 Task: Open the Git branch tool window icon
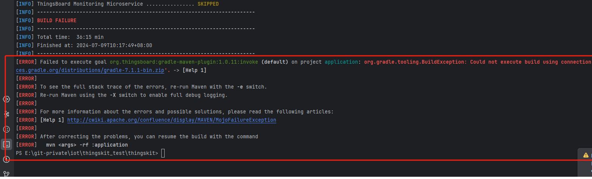coord(6,174)
